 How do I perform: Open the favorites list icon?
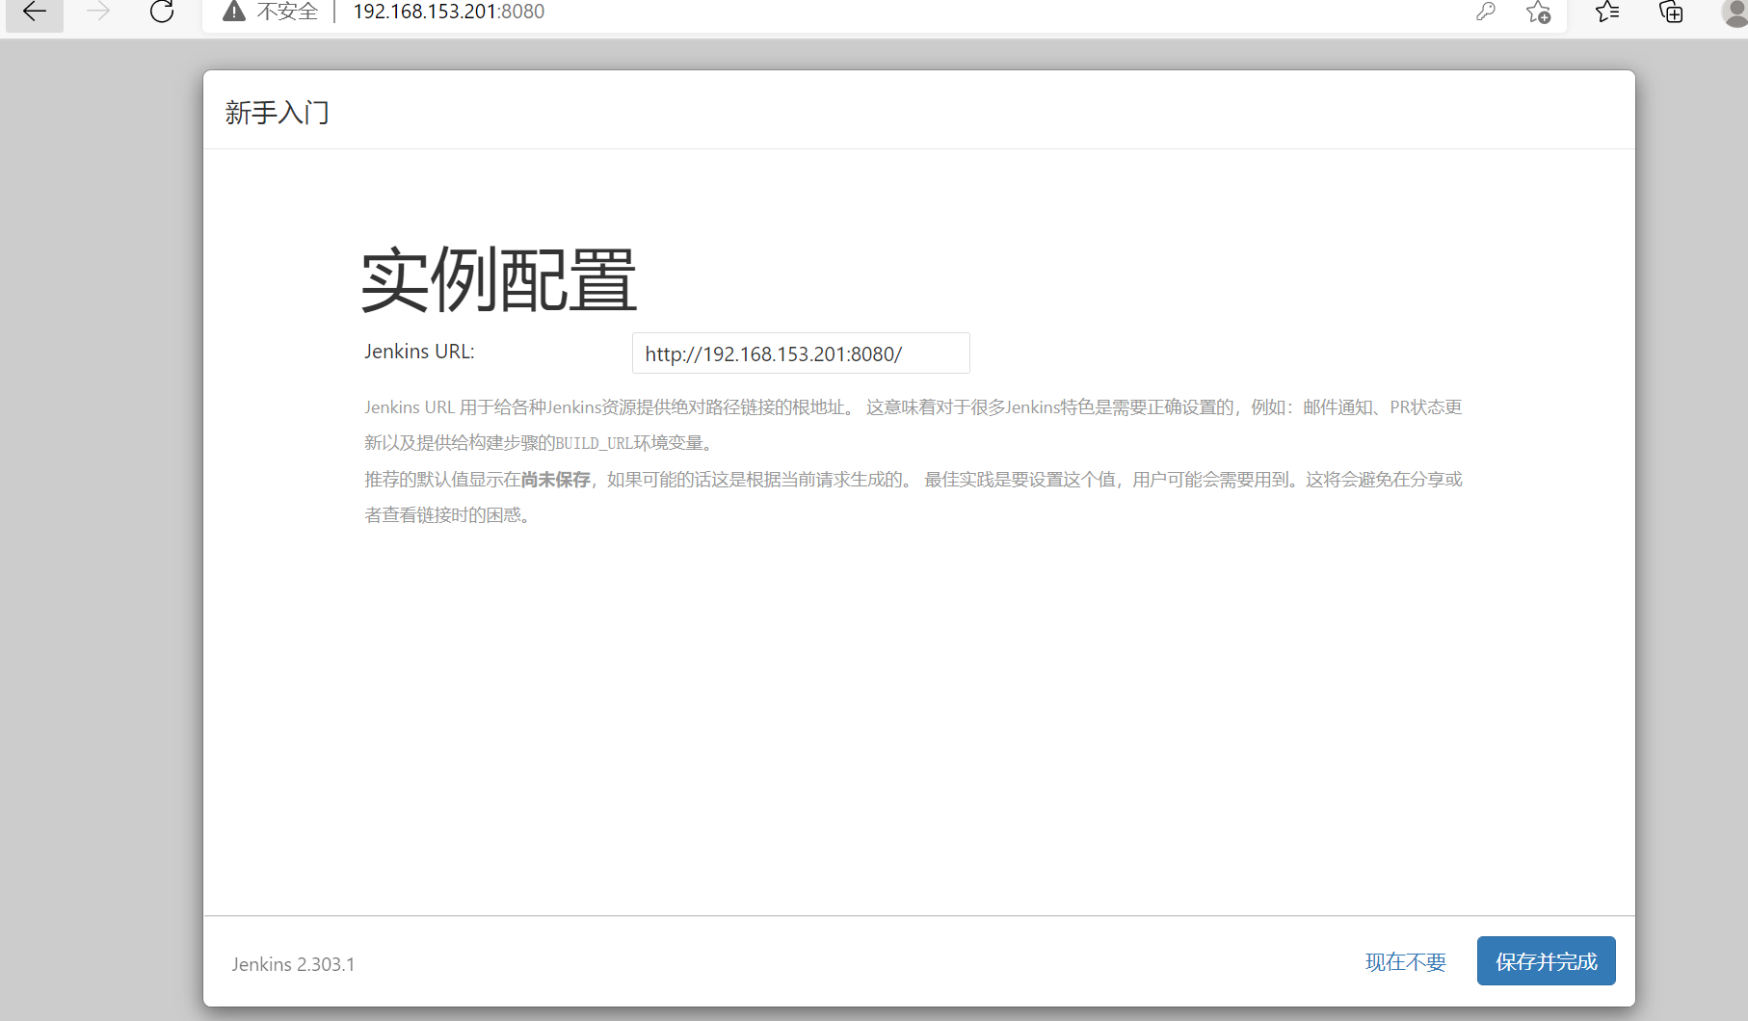tap(1605, 13)
